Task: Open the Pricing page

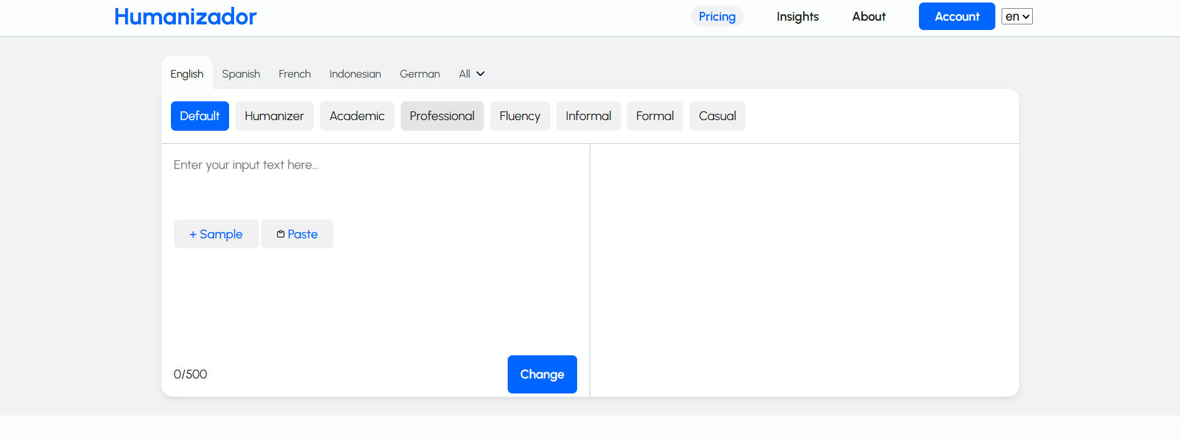Action: pyautogui.click(x=717, y=16)
